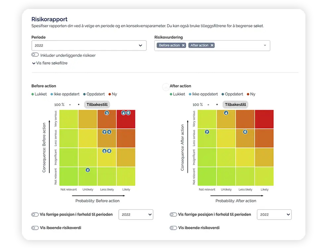Select risk marker 7 in After action matrix

[x=207, y=132]
